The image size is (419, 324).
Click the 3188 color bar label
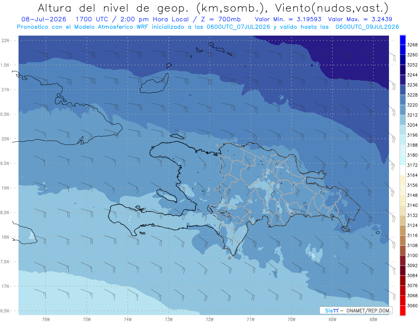pos(412,145)
